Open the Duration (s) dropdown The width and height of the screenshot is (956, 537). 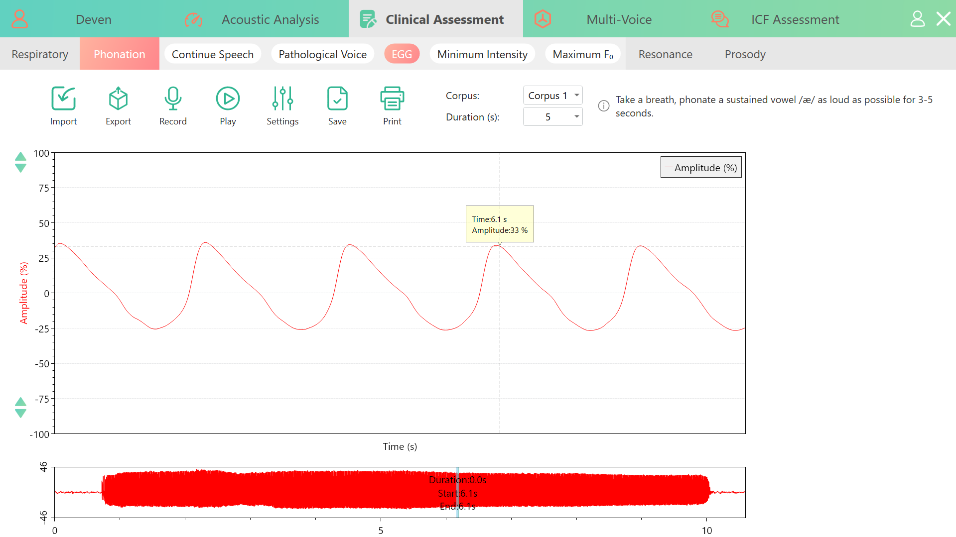(x=552, y=117)
